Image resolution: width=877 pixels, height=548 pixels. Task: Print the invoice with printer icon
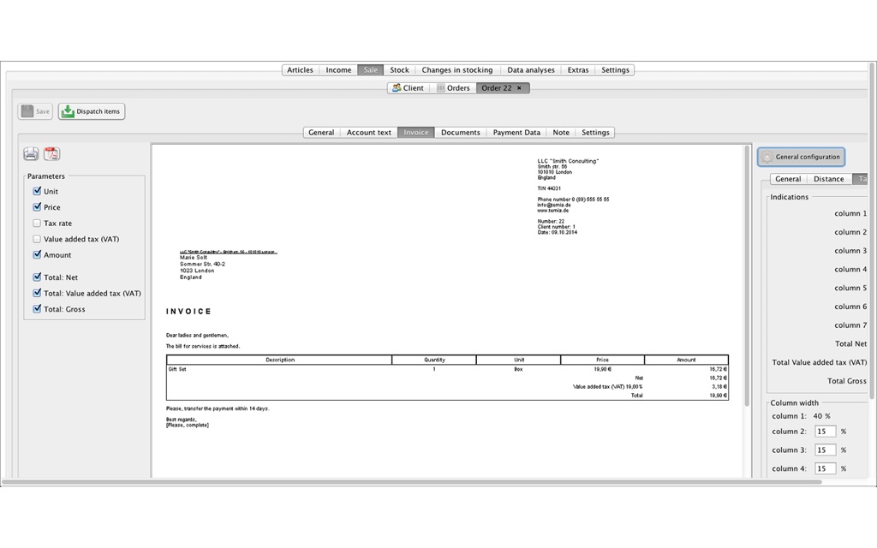(x=31, y=154)
